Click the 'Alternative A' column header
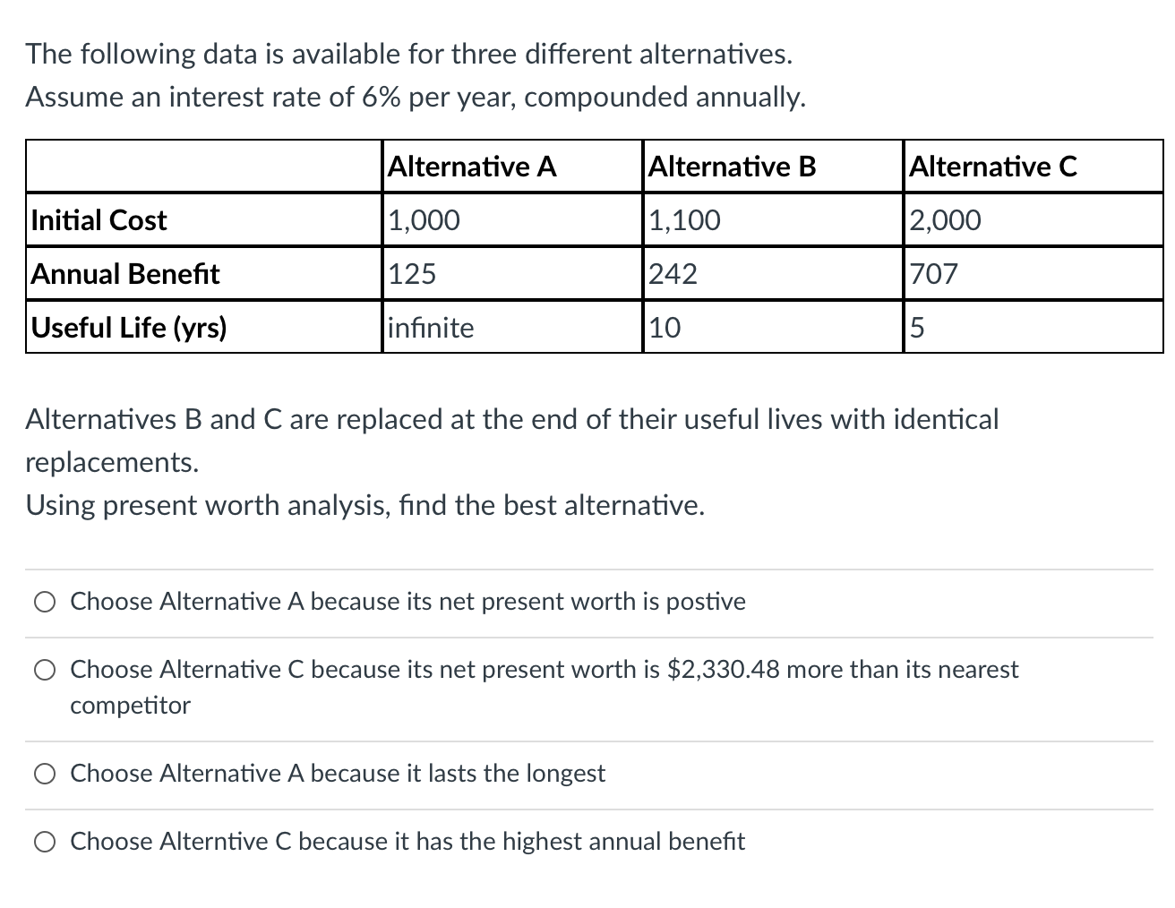 [x=472, y=167]
